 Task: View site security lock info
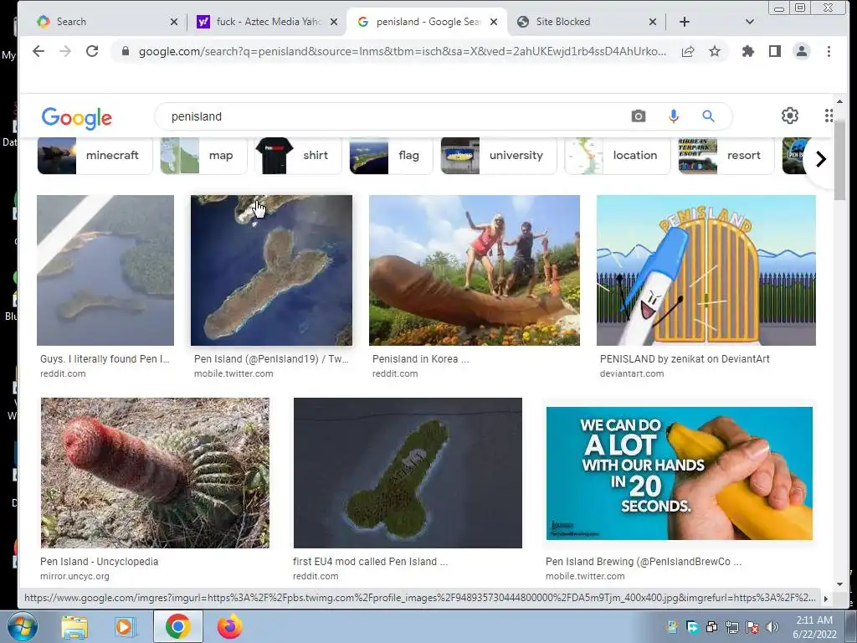(x=126, y=51)
